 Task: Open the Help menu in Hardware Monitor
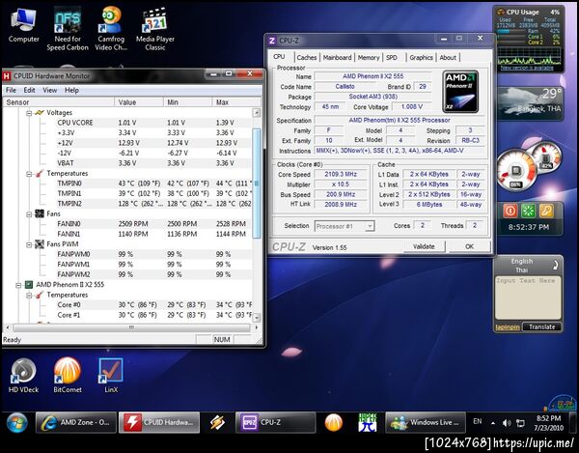pyautogui.click(x=71, y=90)
